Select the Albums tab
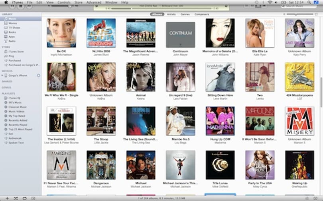The width and height of the screenshot is (323, 201). (157, 14)
